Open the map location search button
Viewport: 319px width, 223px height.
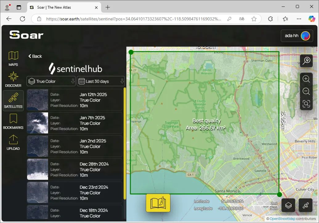(x=306, y=61)
